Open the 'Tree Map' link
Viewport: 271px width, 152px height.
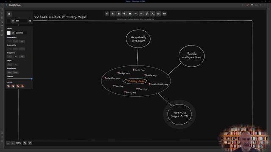point(142,89)
